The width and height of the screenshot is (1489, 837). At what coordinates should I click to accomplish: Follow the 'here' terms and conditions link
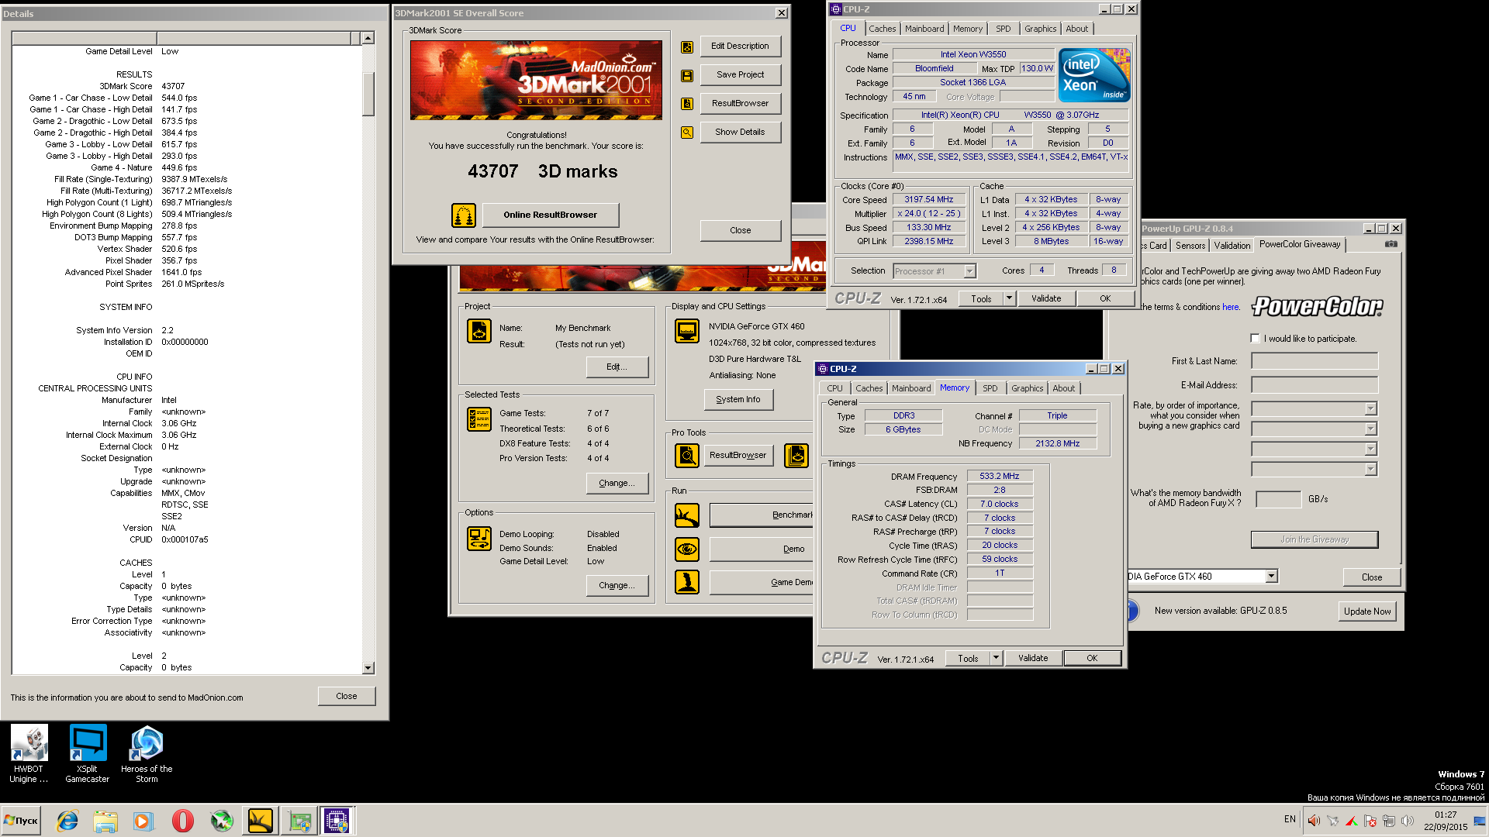coord(1231,308)
